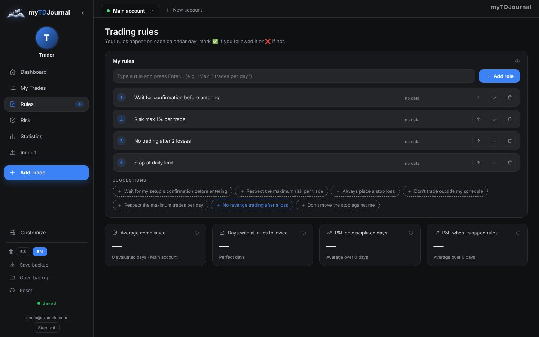
Task: Click the Add Trade button
Action: tap(46, 173)
